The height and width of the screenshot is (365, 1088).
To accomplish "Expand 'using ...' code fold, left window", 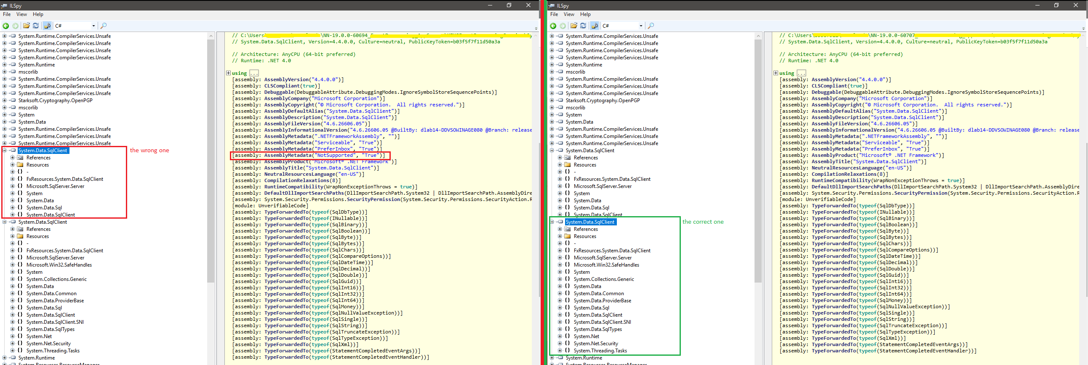I will (x=228, y=73).
